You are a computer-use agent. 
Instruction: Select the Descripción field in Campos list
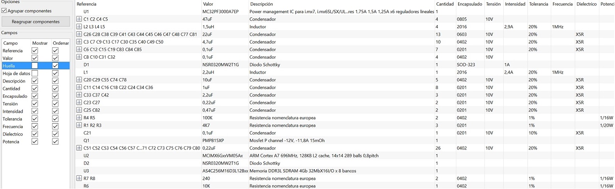click(x=14, y=81)
